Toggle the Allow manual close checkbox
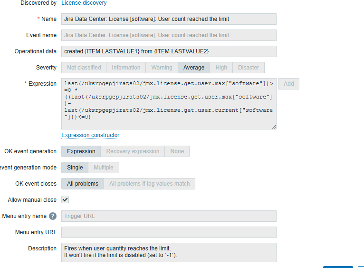The image size is (364, 268). tap(65, 200)
